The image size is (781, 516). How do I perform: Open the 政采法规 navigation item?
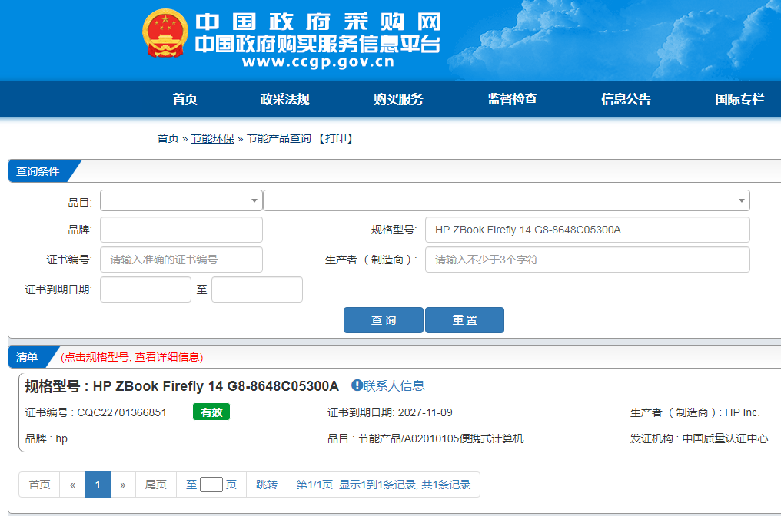(x=285, y=99)
